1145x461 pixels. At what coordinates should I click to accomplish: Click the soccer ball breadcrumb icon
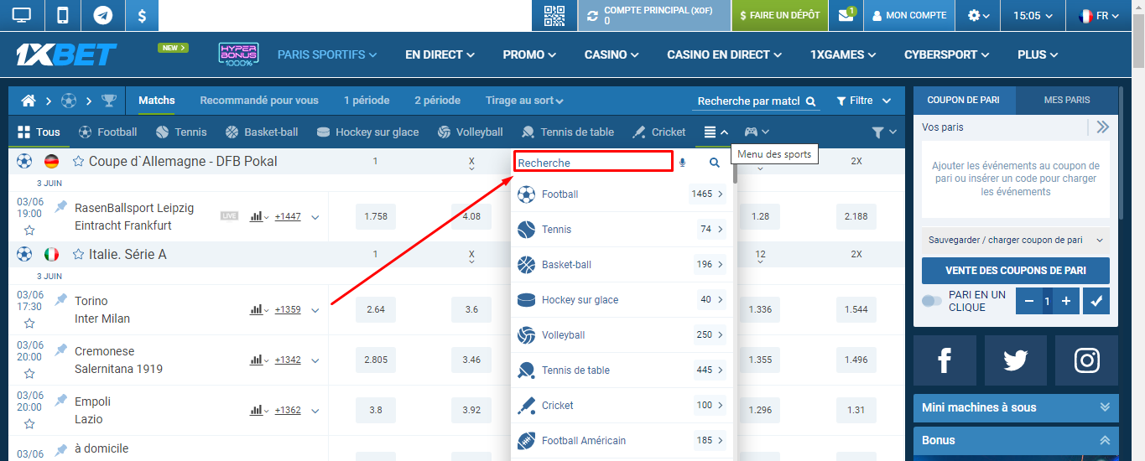pyautogui.click(x=69, y=101)
